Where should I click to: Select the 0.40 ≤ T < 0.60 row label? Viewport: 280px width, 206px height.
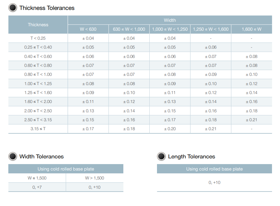coord(38,57)
